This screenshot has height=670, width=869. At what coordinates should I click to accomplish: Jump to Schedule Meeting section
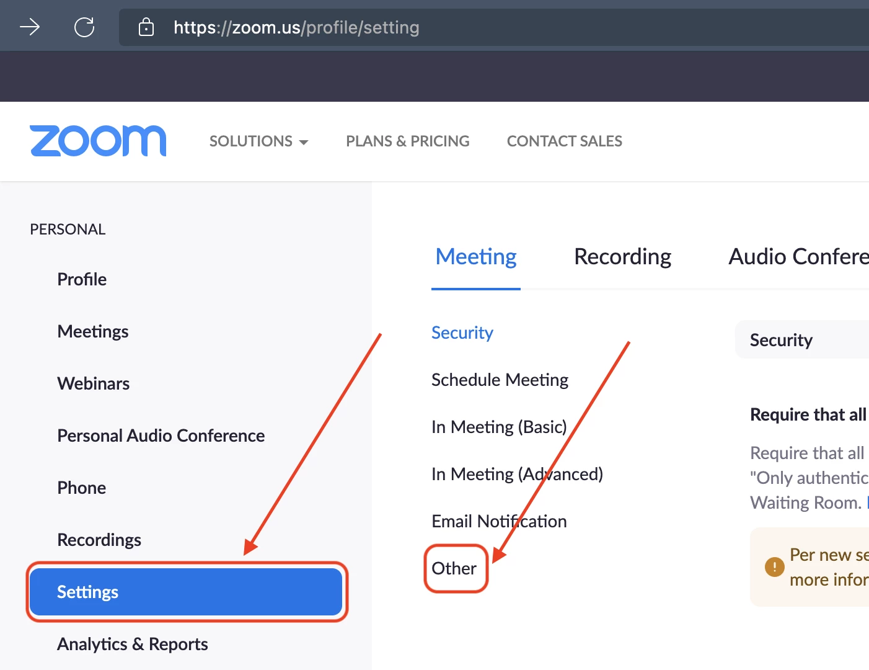click(500, 380)
